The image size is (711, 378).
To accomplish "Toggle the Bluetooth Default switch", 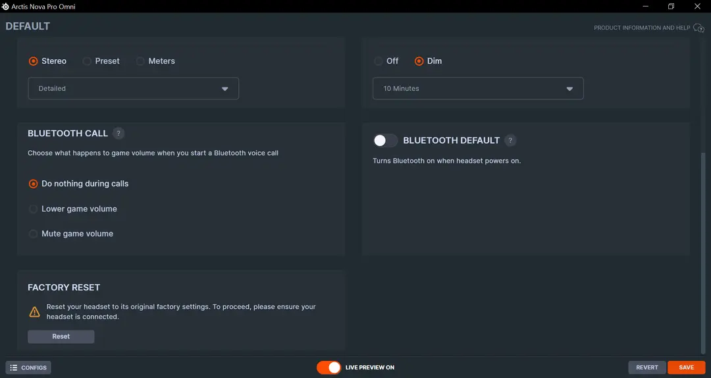I will (385, 141).
